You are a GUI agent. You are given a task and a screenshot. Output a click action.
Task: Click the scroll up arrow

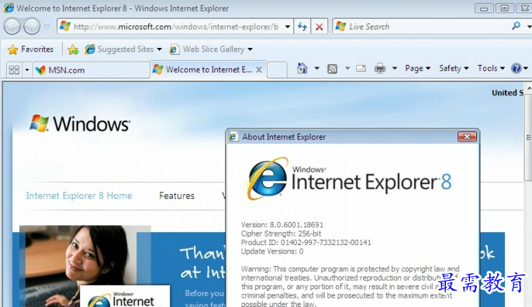coord(529,89)
